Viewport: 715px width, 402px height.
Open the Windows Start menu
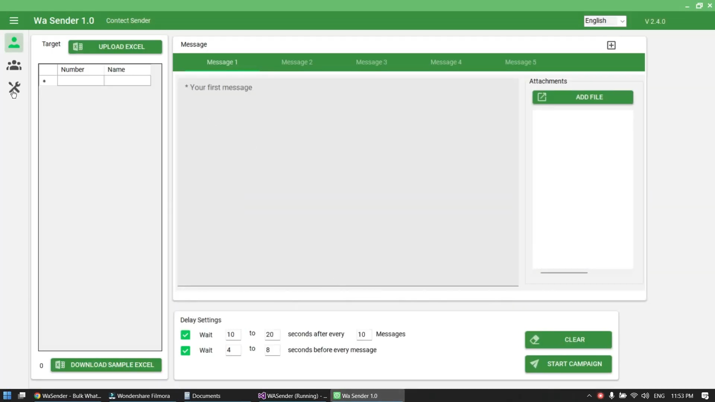(7, 395)
